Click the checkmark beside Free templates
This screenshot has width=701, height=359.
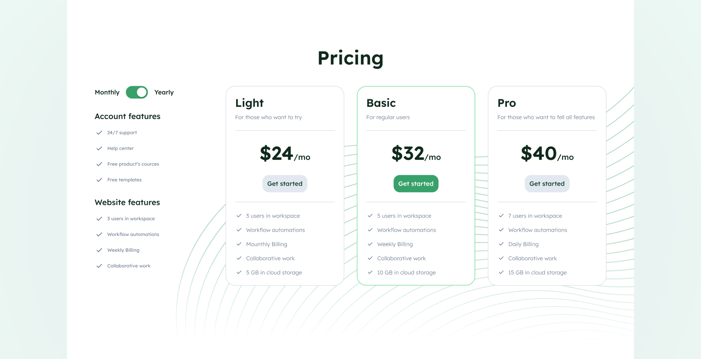(99, 179)
